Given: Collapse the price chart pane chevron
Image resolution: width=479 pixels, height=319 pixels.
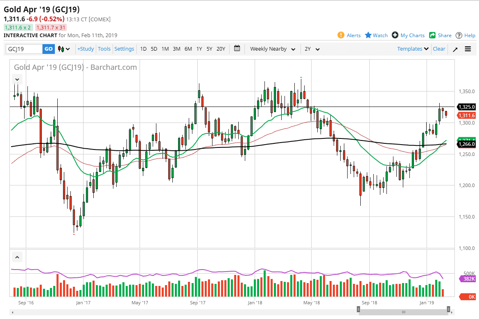Looking at the screenshot, I should (x=17, y=79).
